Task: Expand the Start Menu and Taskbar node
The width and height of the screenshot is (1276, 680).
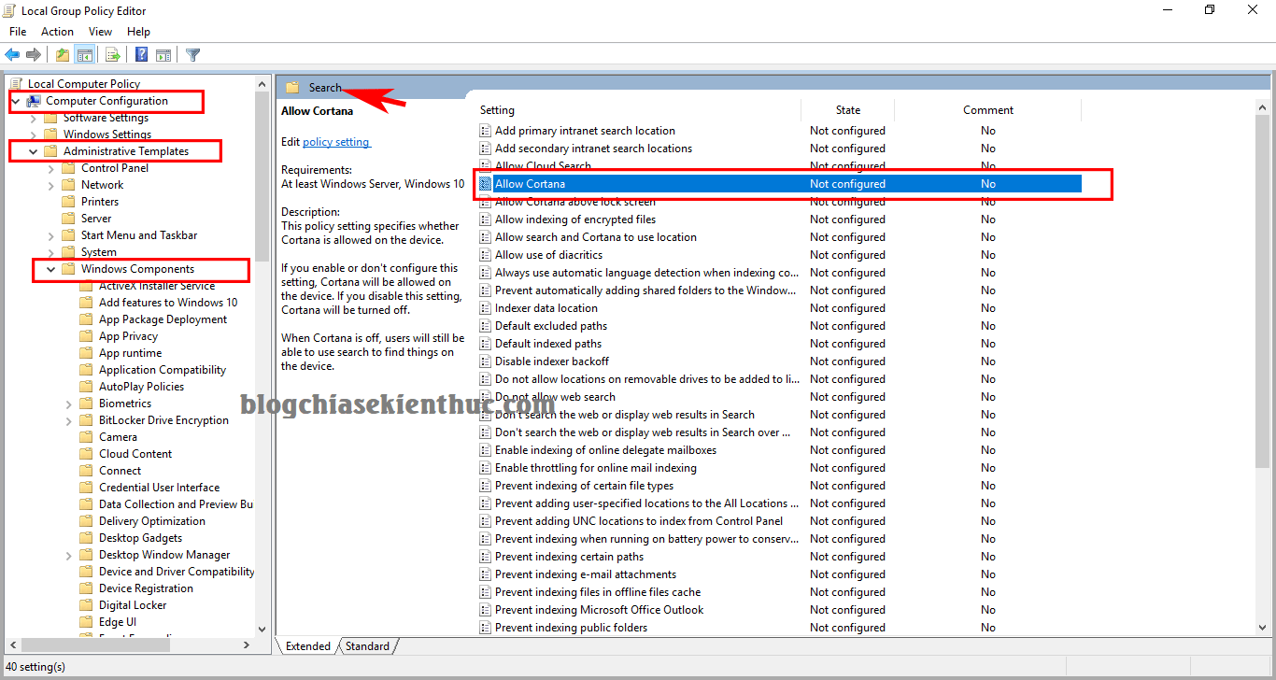Action: pyautogui.click(x=51, y=235)
